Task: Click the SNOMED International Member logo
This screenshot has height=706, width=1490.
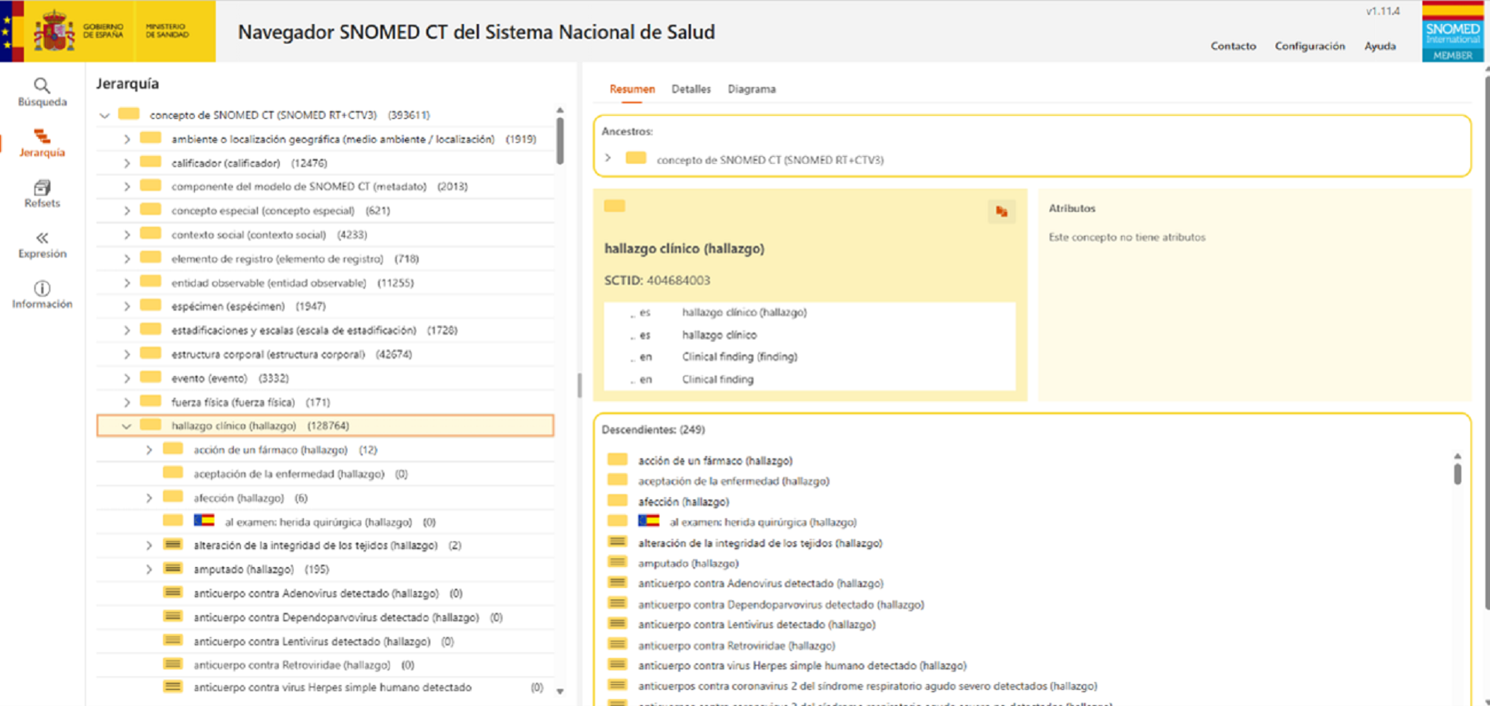Action: 1453,32
